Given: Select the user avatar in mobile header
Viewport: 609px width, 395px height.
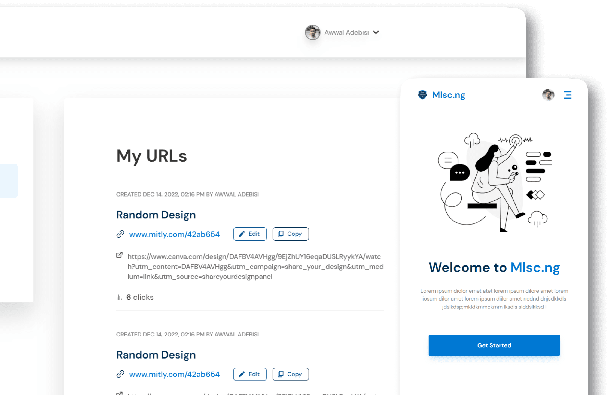Looking at the screenshot, I should click(548, 94).
